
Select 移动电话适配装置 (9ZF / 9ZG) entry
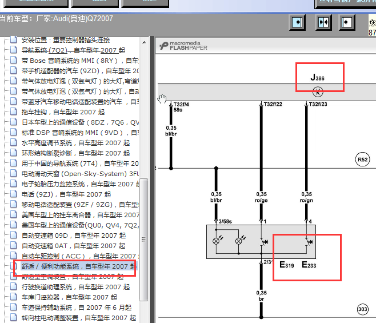(80, 205)
